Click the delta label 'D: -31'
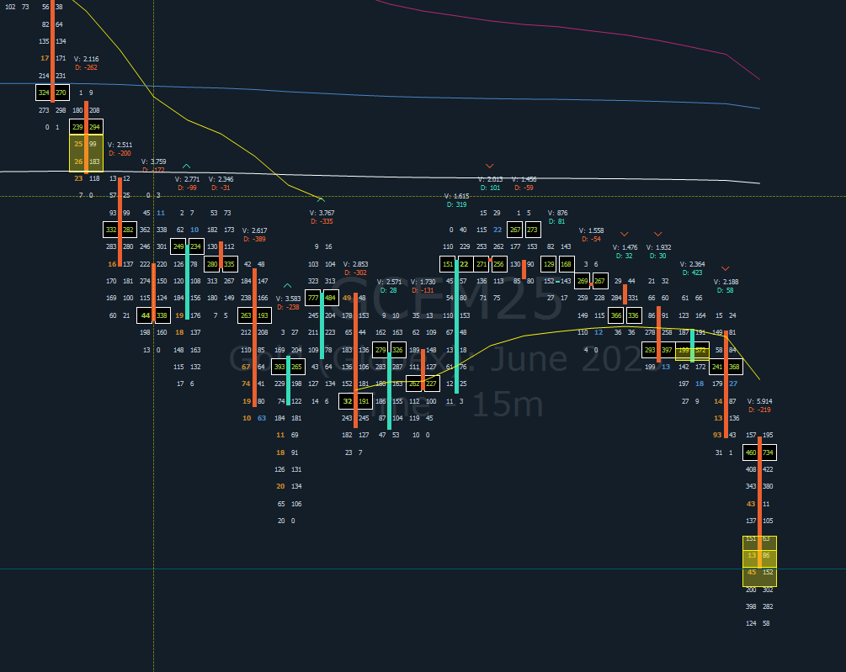The height and width of the screenshot is (672, 846). pos(221,188)
